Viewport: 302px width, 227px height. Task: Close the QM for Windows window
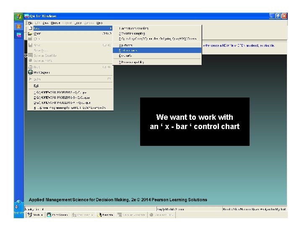(284, 16)
